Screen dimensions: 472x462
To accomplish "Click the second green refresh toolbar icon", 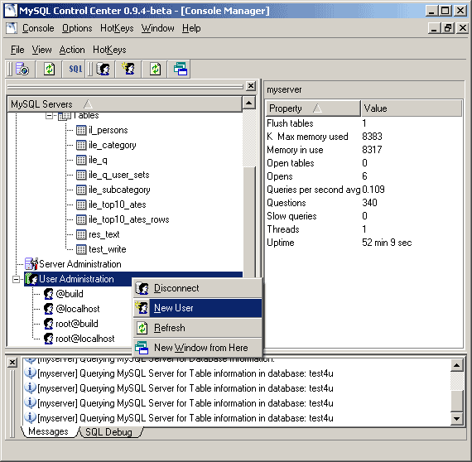I will point(156,69).
